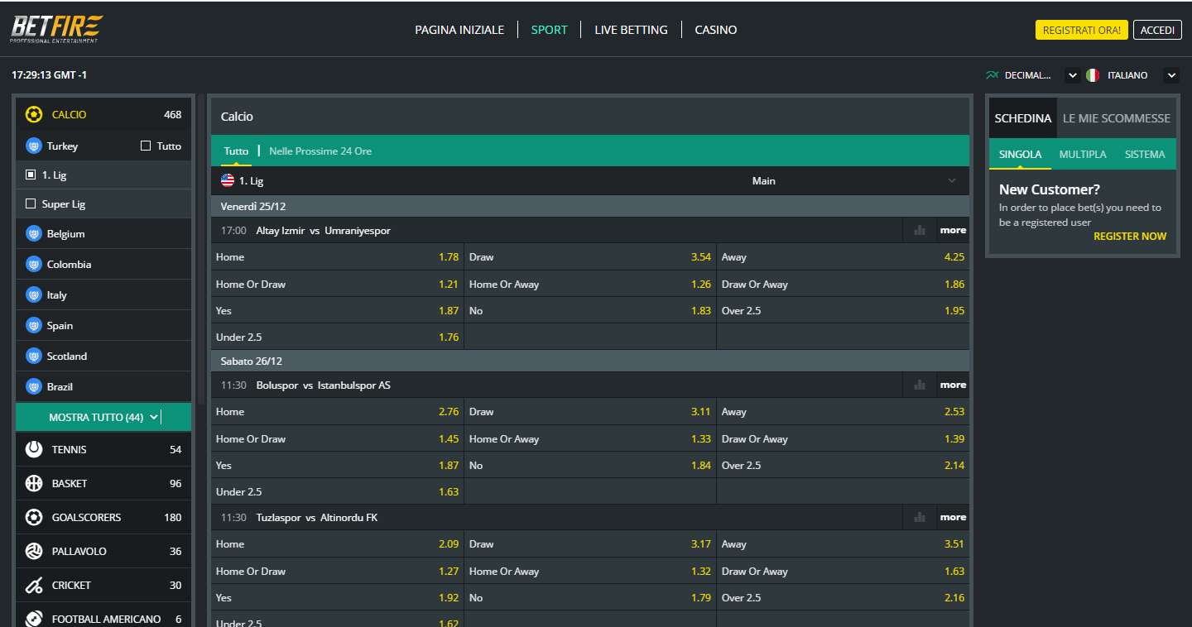Click the Tennis sport icon
This screenshot has height=627, width=1192.
34,449
